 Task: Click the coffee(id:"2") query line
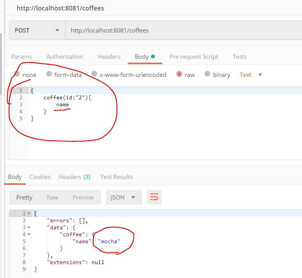[x=67, y=98]
